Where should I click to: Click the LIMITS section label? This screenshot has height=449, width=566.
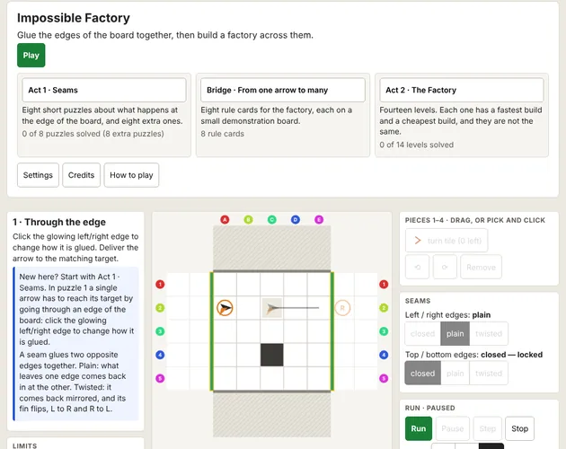click(25, 445)
